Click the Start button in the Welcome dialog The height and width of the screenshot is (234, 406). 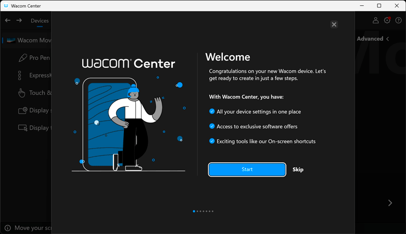click(247, 169)
